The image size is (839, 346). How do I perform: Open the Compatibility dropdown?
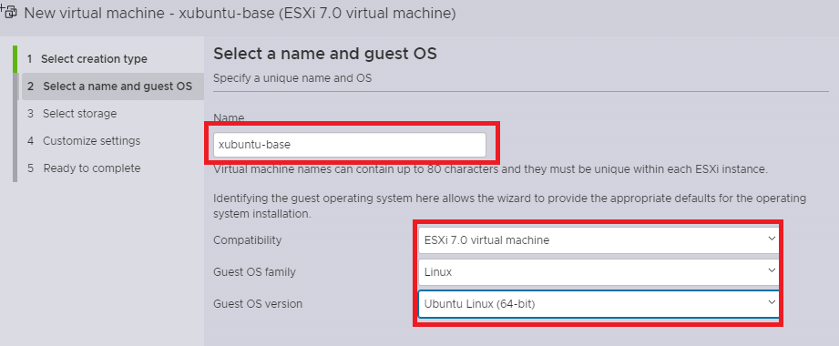click(599, 240)
